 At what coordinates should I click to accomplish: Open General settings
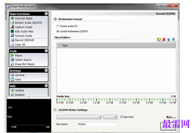pyautogui.click(x=20, y=75)
